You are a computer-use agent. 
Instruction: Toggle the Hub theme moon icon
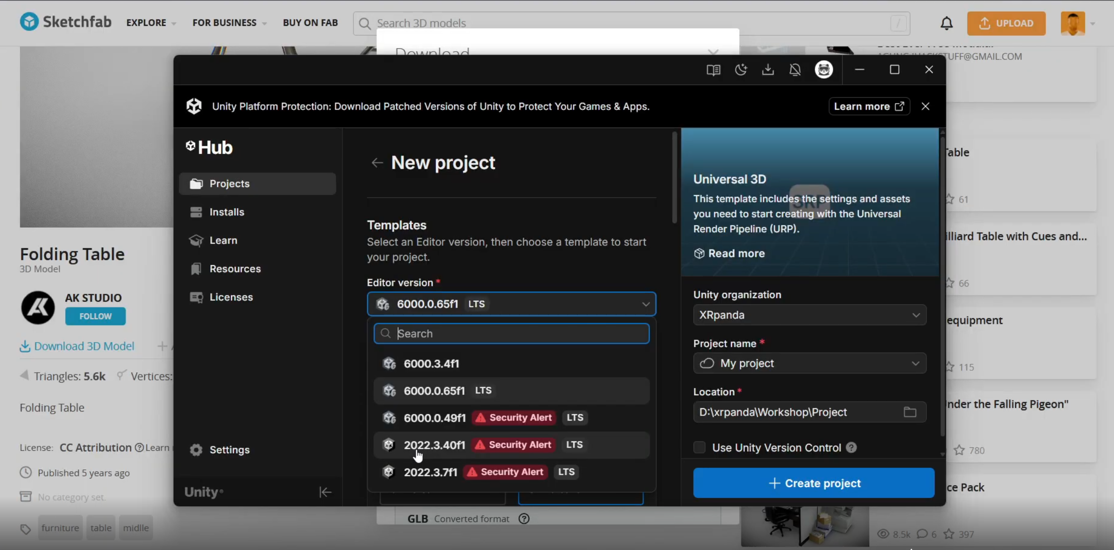pyautogui.click(x=741, y=70)
